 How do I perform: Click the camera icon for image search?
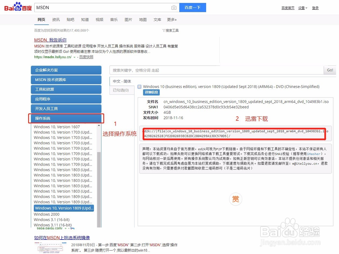point(174,7)
